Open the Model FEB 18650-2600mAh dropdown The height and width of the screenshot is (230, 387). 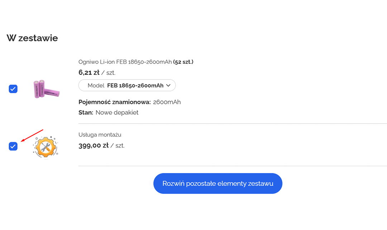point(127,85)
